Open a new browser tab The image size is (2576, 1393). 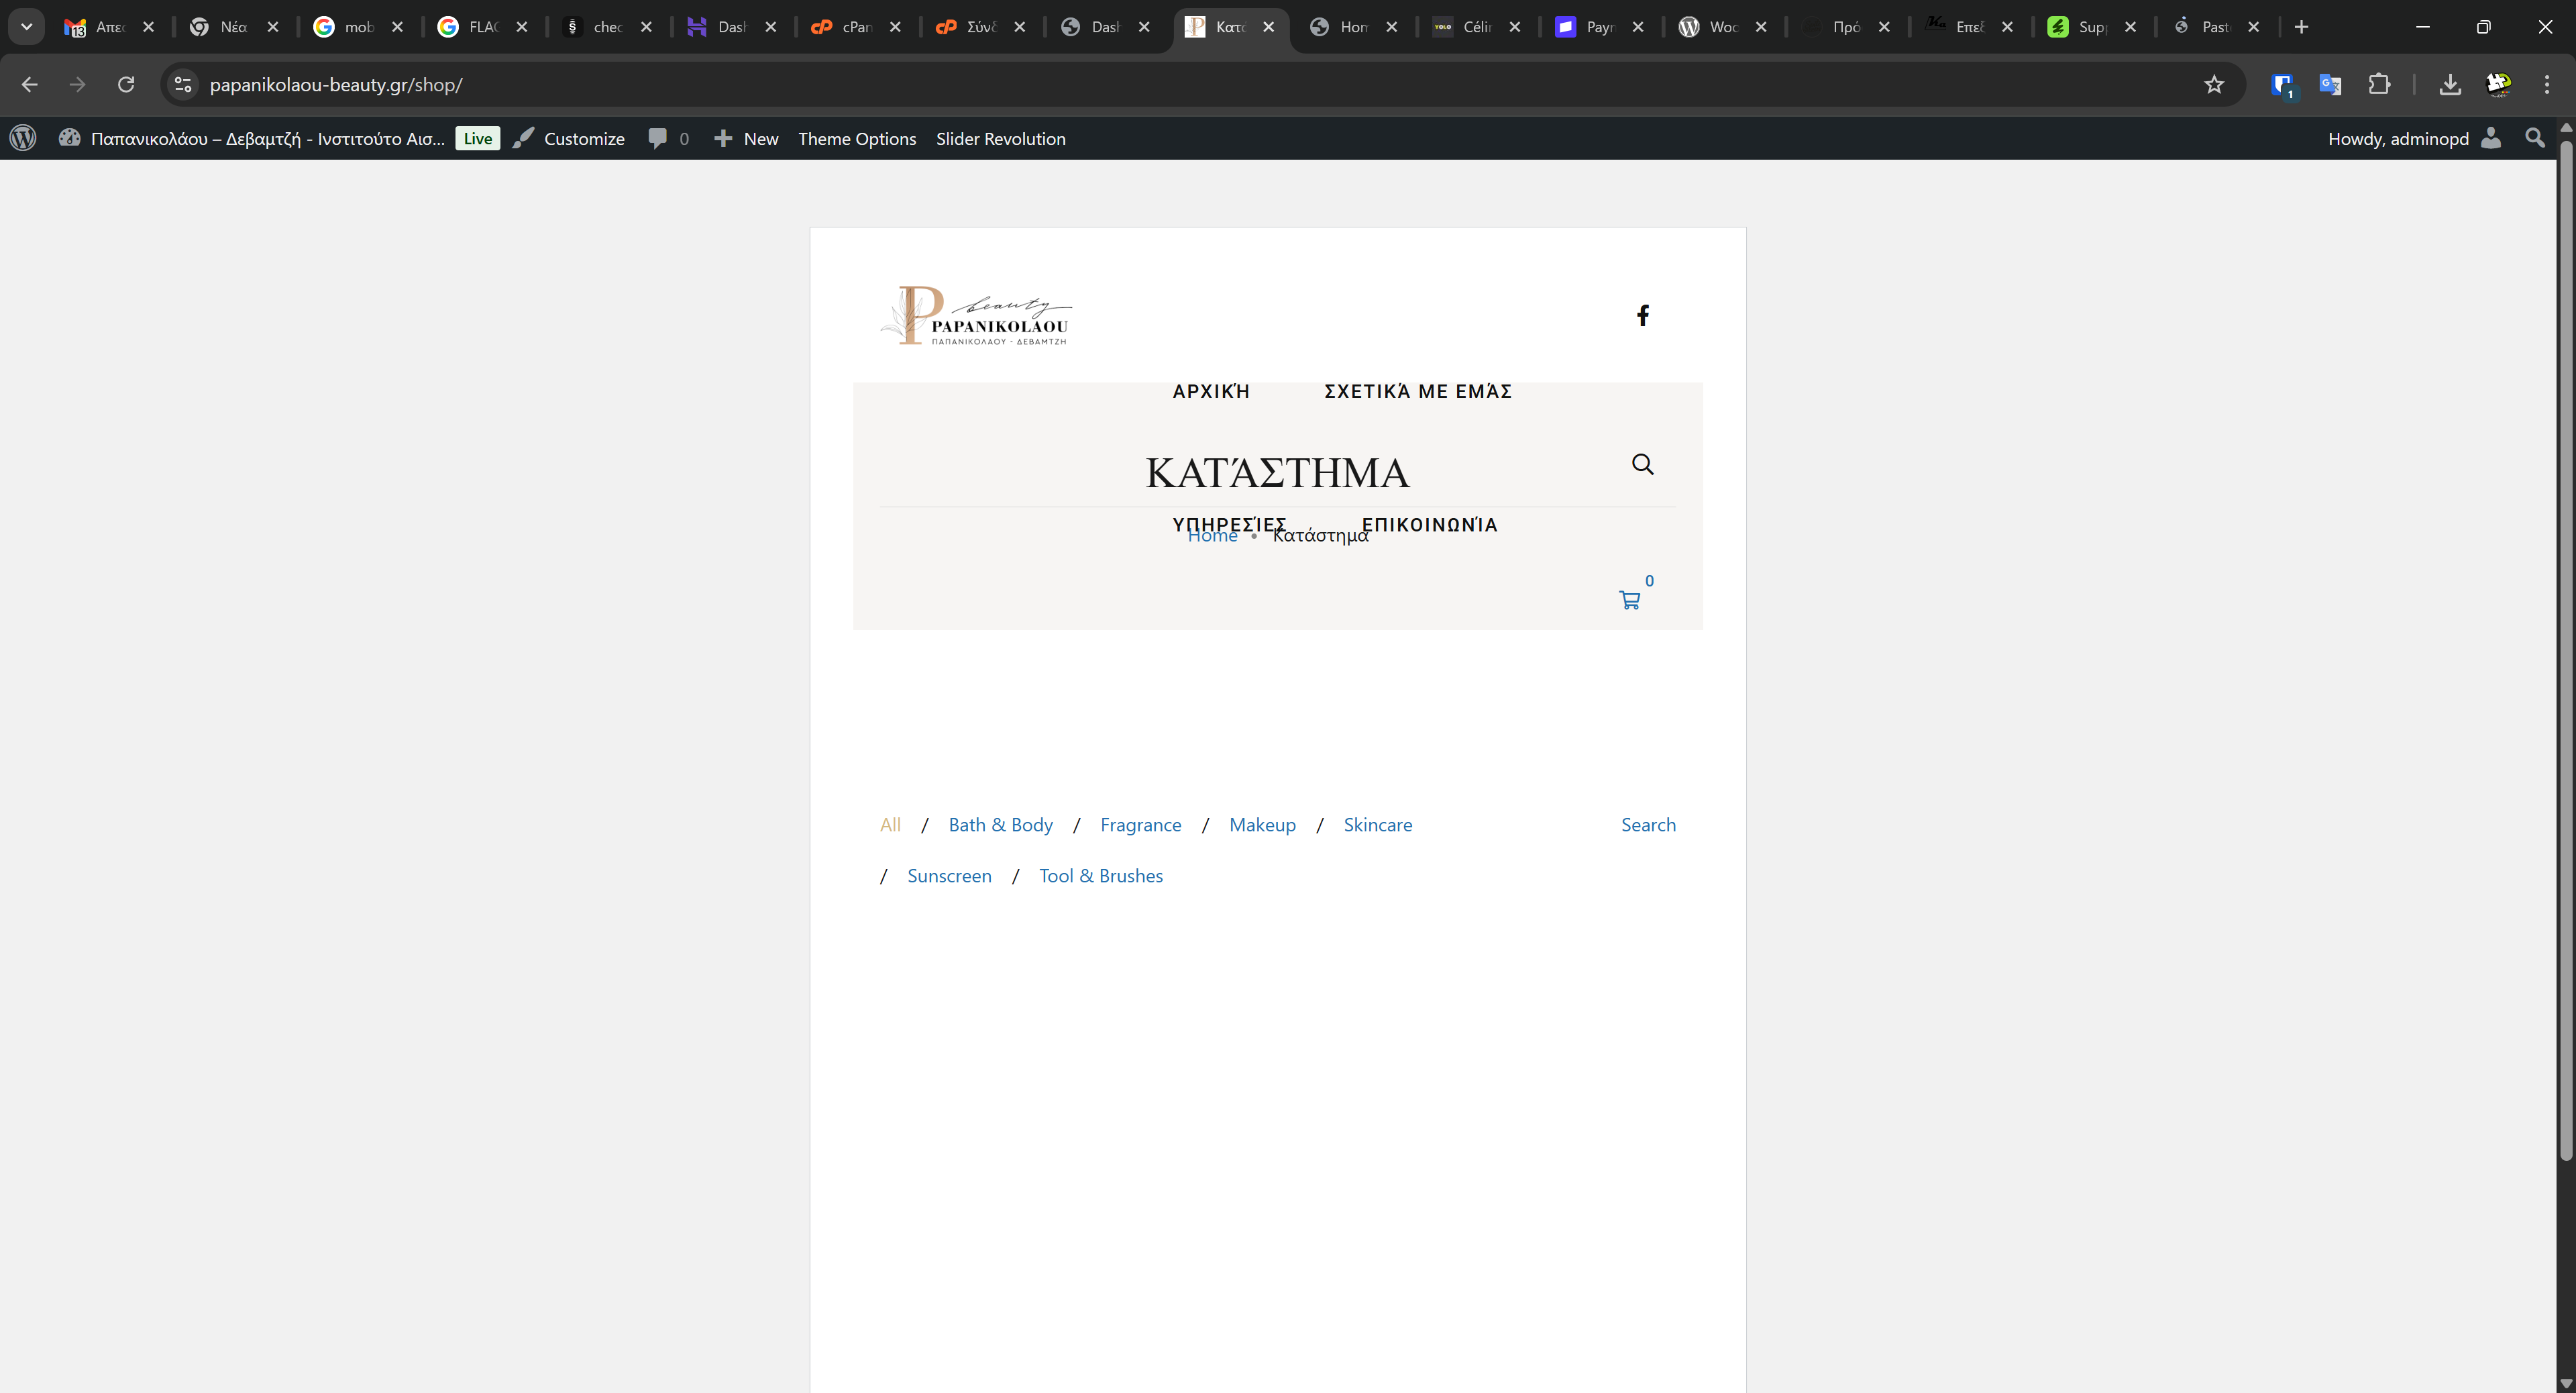point(2301,27)
